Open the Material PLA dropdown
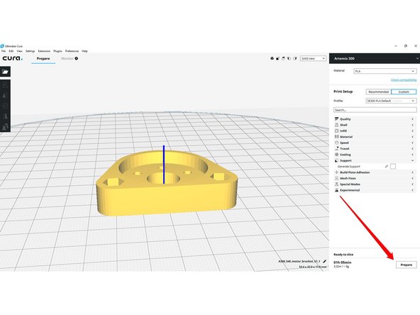 (385, 71)
